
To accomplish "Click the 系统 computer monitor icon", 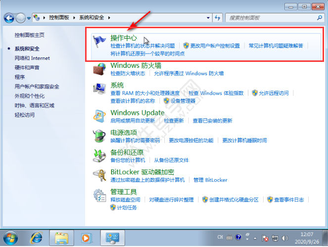I will [x=99, y=89].
